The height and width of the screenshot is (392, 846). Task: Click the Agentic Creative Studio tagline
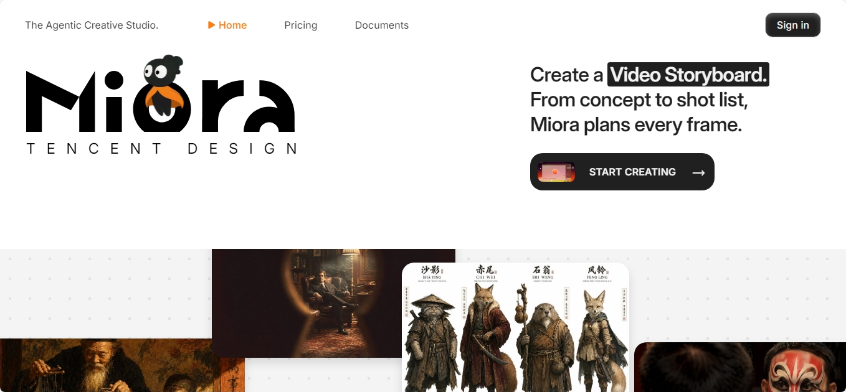pos(92,26)
